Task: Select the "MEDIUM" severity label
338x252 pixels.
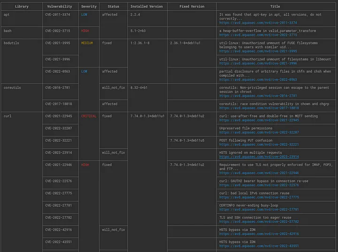Action: 87,43
